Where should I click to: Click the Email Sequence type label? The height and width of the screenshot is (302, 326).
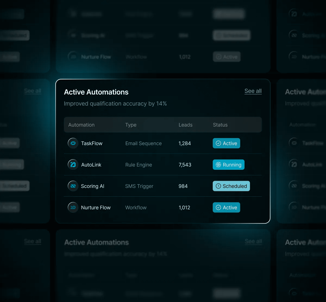[x=143, y=143]
